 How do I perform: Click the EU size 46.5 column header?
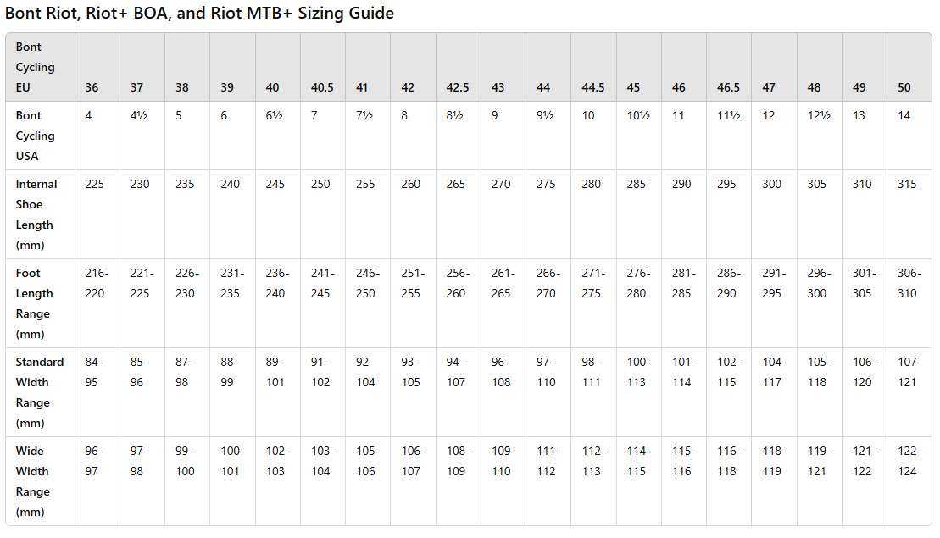click(728, 88)
